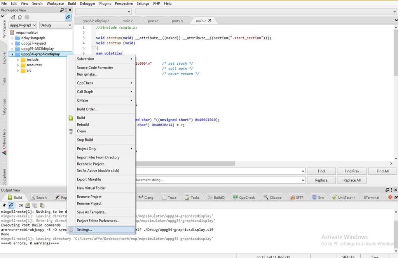Image resolution: width=398 pixels, height=258 pixels.
Task: Open Workspace View three-dot options menu
Action: pos(66,10)
